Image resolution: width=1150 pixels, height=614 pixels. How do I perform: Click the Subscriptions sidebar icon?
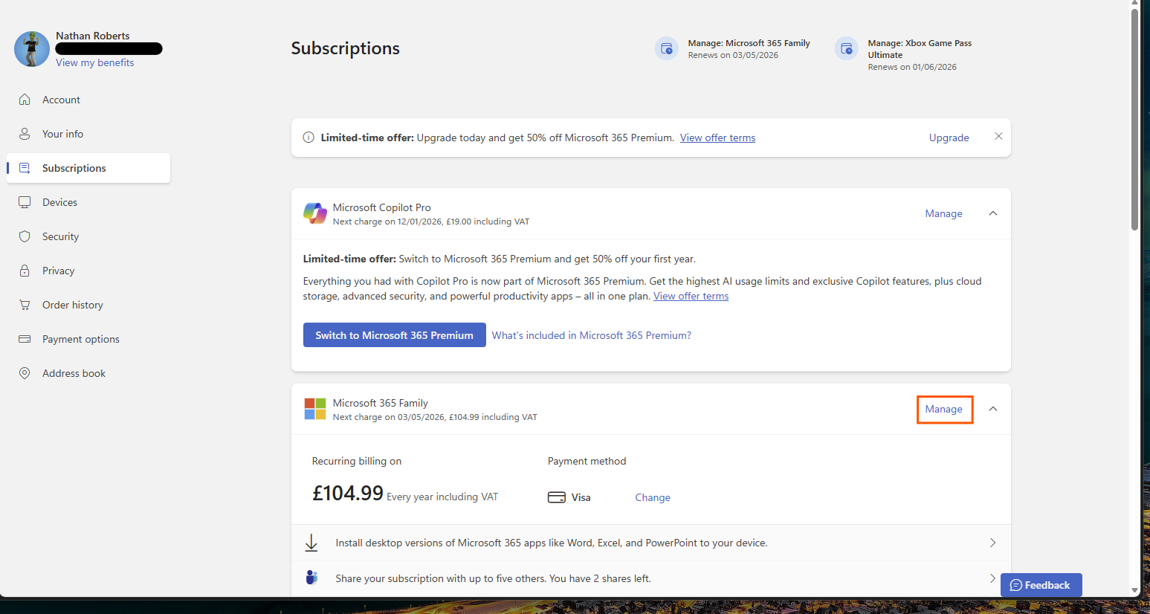coord(25,168)
